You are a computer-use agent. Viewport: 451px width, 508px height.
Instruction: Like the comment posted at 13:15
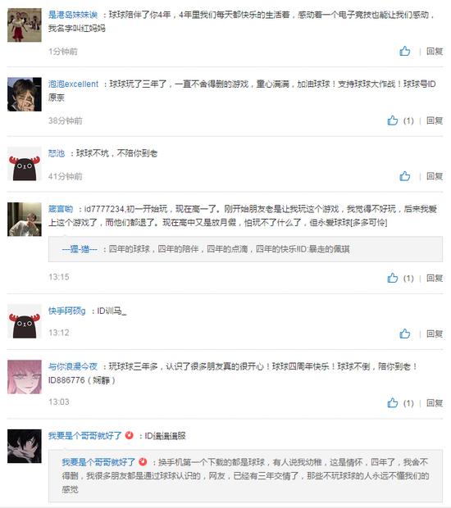tap(392, 278)
